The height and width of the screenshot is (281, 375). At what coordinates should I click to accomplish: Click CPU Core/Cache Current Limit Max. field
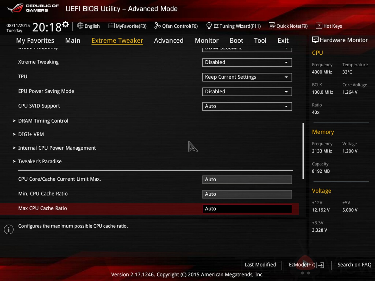pos(247,180)
